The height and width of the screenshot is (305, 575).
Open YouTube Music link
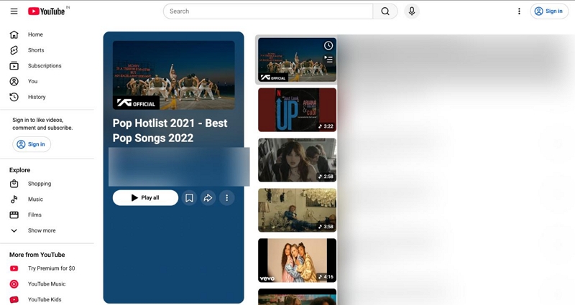pyautogui.click(x=47, y=283)
